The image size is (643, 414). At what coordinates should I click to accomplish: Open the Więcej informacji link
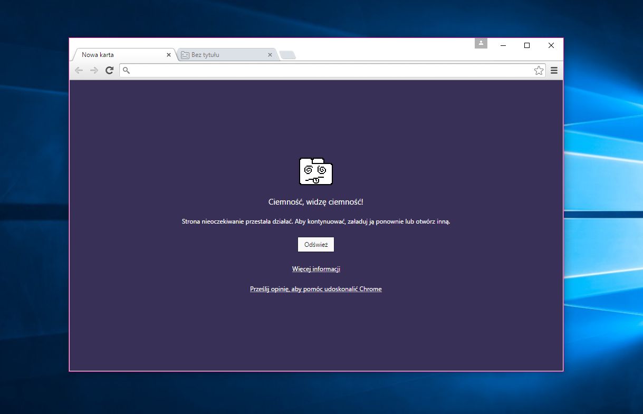316,269
